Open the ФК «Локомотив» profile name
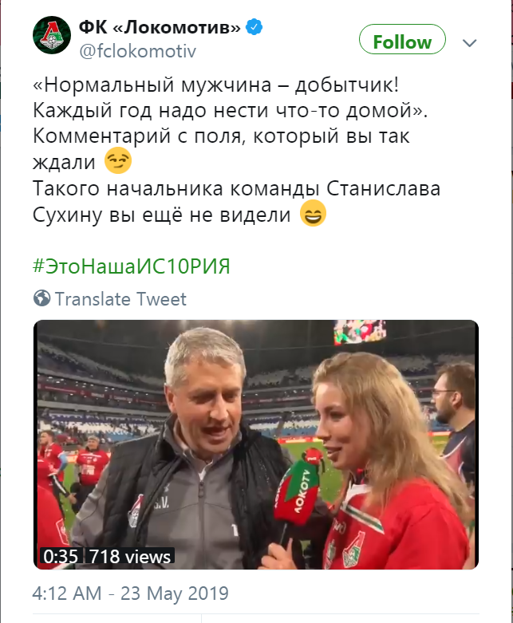Viewport: 513px width, 623px height. pyautogui.click(x=160, y=27)
